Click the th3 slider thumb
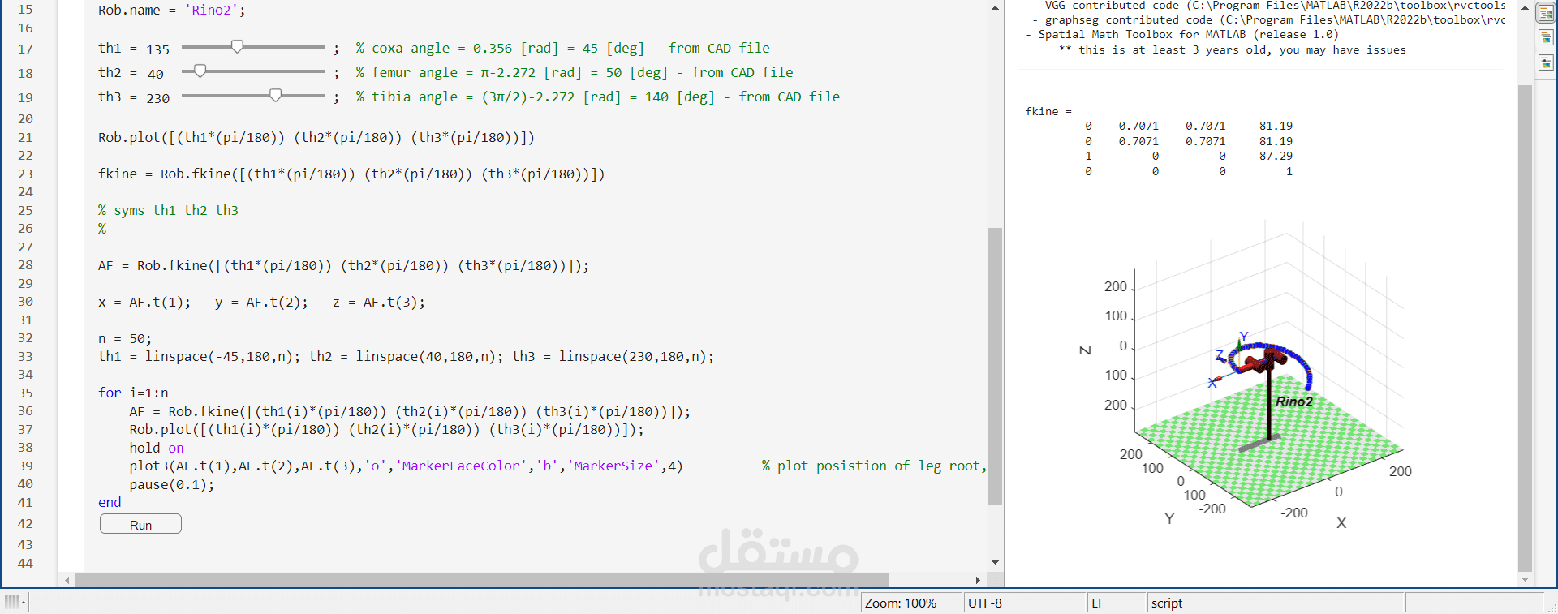Screen dimensions: 1558x614 click(276, 96)
